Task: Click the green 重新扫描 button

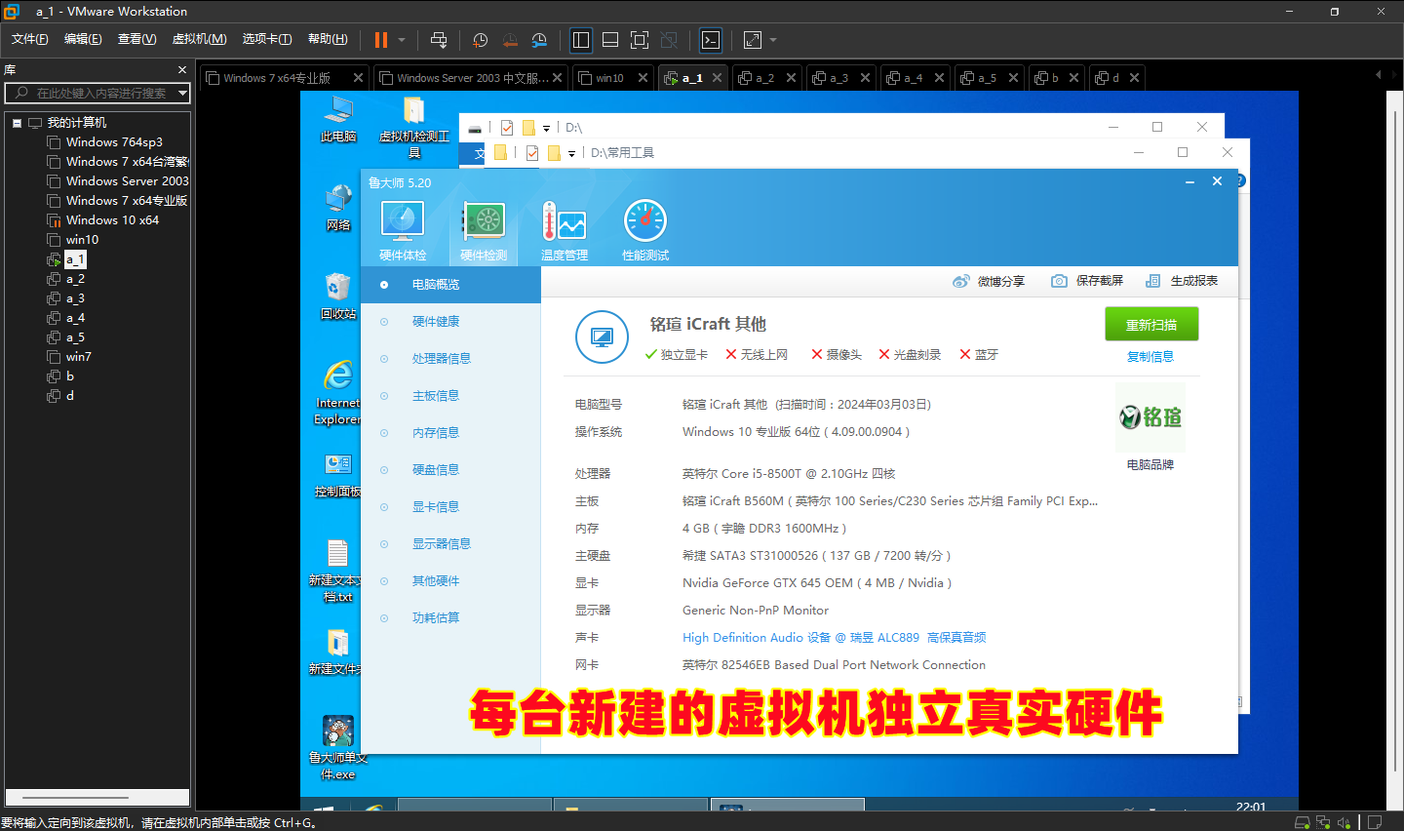Action: [1150, 325]
